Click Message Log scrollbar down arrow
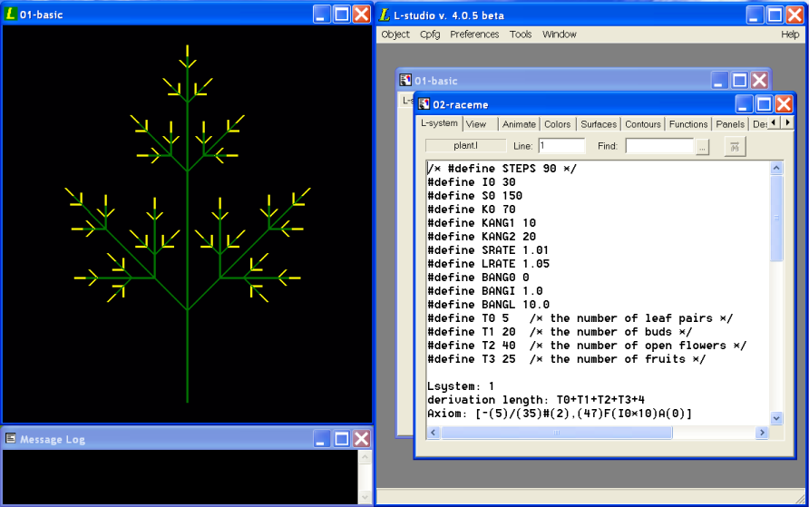Viewport: 809px width, 507px height. pos(365,497)
